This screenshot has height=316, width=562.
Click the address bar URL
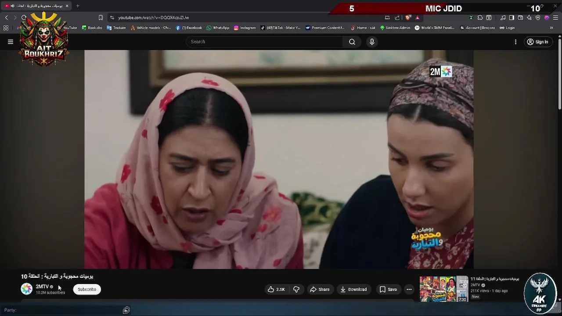click(x=154, y=18)
